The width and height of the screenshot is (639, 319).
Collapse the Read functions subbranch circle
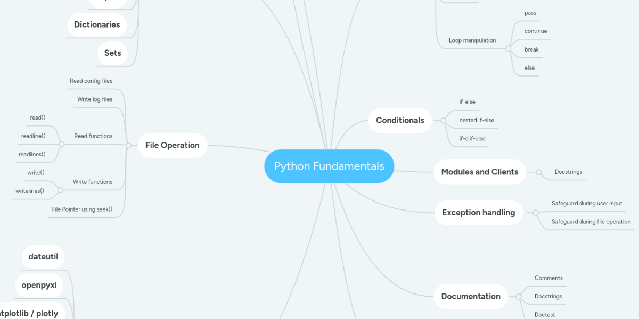click(x=62, y=144)
